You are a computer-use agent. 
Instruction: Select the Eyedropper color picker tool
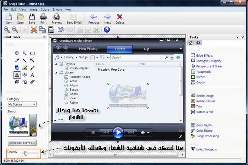pyautogui.click(x=17, y=60)
